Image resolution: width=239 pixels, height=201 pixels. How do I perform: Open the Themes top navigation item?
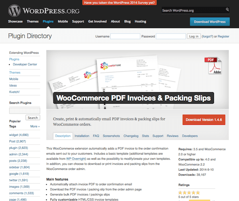tap(33, 22)
